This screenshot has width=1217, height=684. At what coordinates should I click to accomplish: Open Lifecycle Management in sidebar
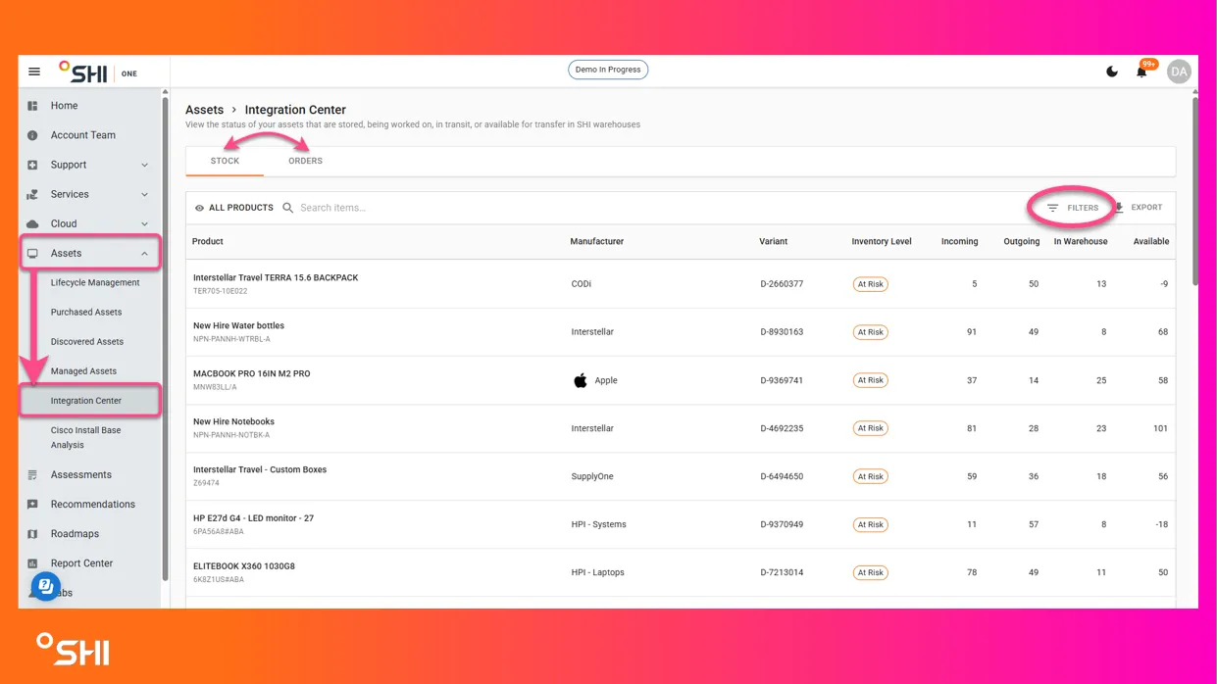point(95,282)
